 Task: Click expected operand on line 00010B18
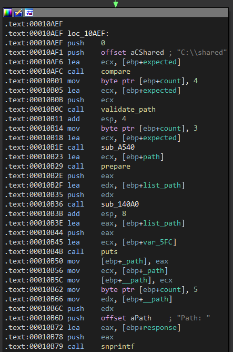[x=160, y=138]
